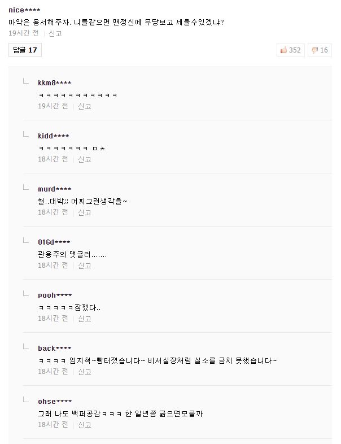The width and height of the screenshot is (341, 444).
Task: Report back**** reply via 신고
Action: [85, 372]
